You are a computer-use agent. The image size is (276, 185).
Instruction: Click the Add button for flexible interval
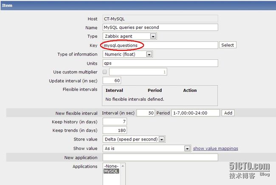[228, 113]
